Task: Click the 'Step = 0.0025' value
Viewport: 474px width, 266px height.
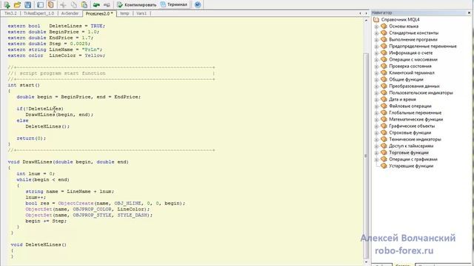Action: coord(80,44)
